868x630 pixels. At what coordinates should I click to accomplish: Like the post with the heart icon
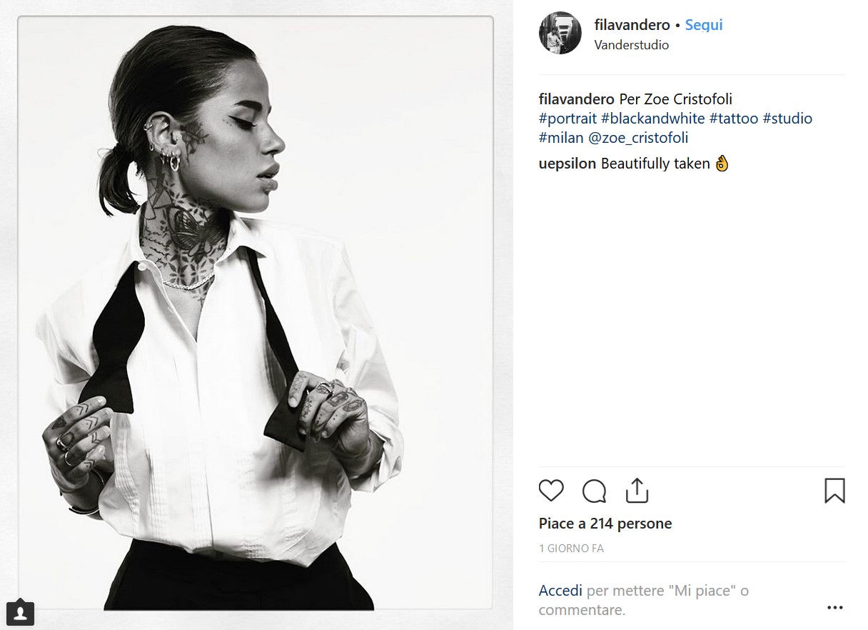click(x=550, y=491)
